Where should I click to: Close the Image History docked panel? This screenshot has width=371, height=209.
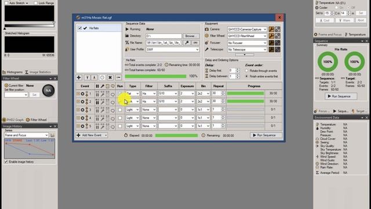coord(55,127)
